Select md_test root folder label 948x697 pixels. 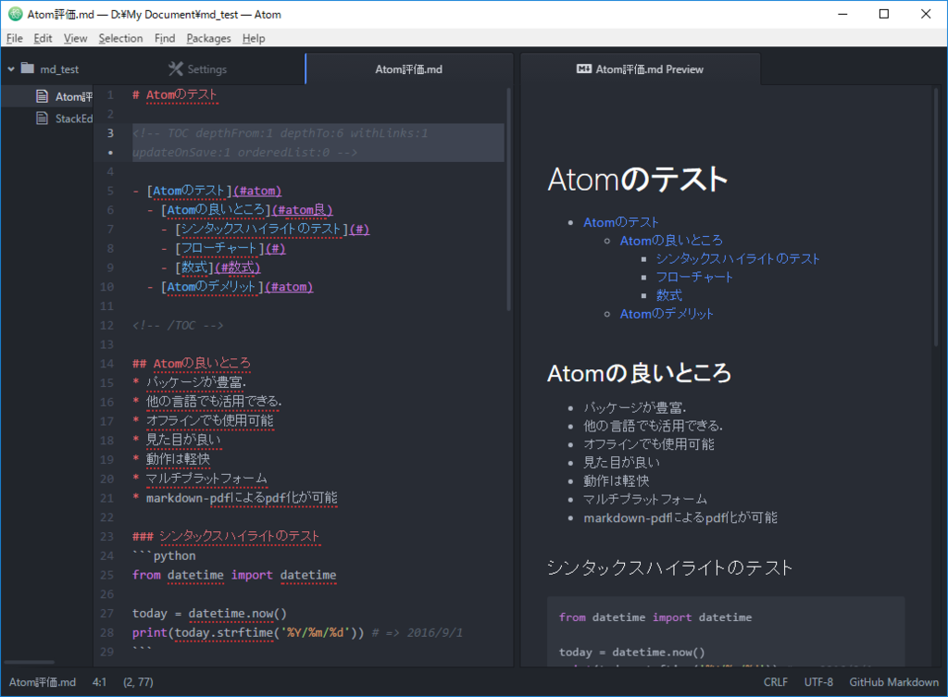tap(59, 68)
